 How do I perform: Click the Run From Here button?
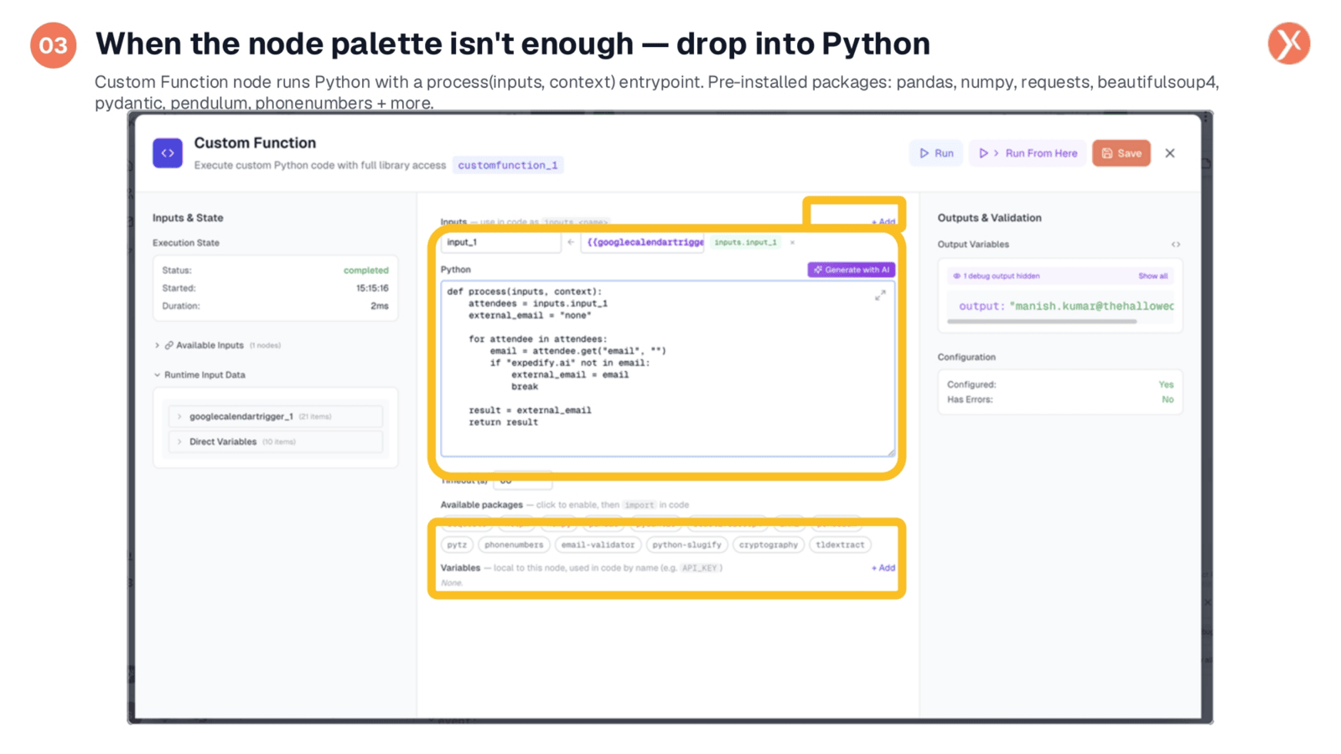[x=1028, y=153]
